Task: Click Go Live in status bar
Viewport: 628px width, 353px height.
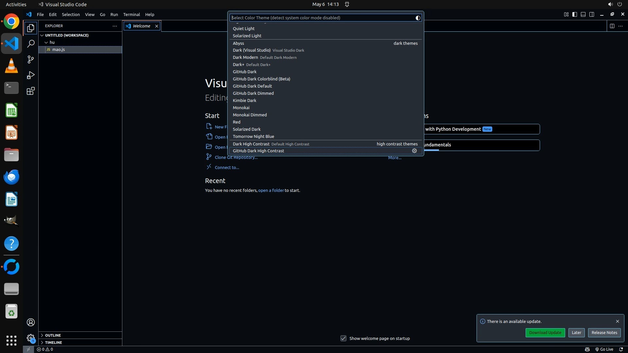Action: 604,349
